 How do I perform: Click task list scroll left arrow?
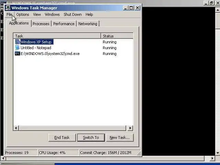tap(16, 128)
